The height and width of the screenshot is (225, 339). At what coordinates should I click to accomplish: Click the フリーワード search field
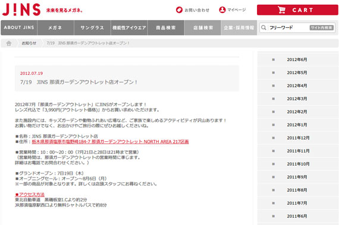(x=288, y=28)
